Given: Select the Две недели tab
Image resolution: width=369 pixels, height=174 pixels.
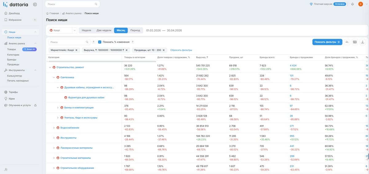Looking at the screenshot, I should tap(104, 30).
